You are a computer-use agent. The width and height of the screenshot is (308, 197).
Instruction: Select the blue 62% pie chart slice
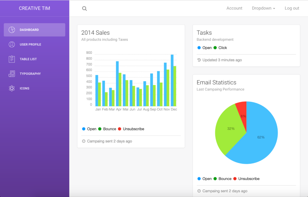tap(262, 138)
